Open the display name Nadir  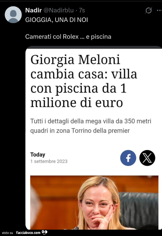pyautogui.click(x=34, y=10)
